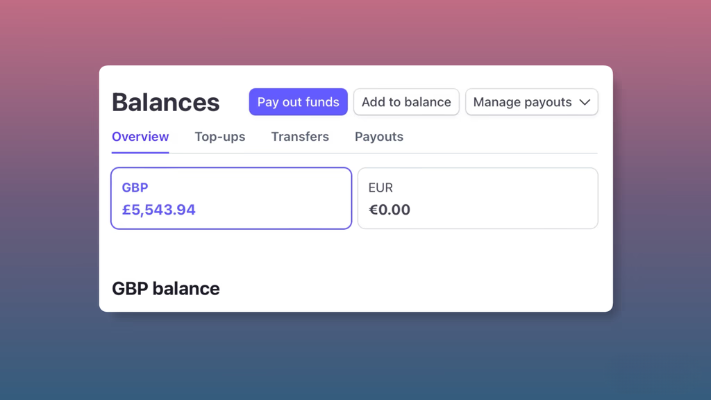
Task: Go to the Transfers tab
Action: [300, 137]
